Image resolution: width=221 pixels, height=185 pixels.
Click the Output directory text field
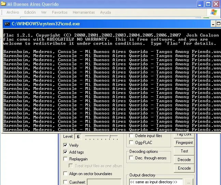(x=156, y=182)
